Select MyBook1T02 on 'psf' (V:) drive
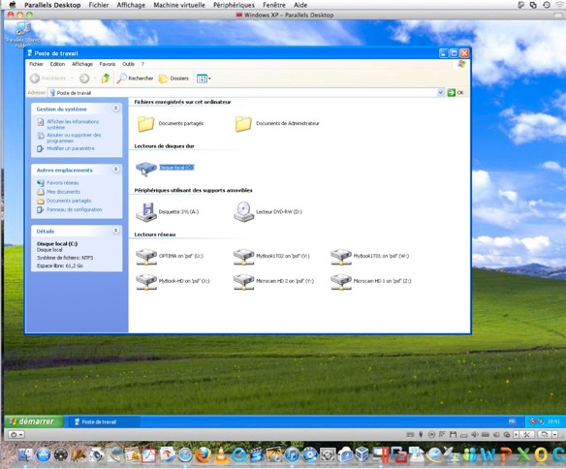566x469 pixels. [271, 256]
